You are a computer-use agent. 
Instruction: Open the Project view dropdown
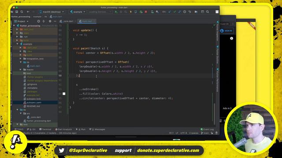22,22
